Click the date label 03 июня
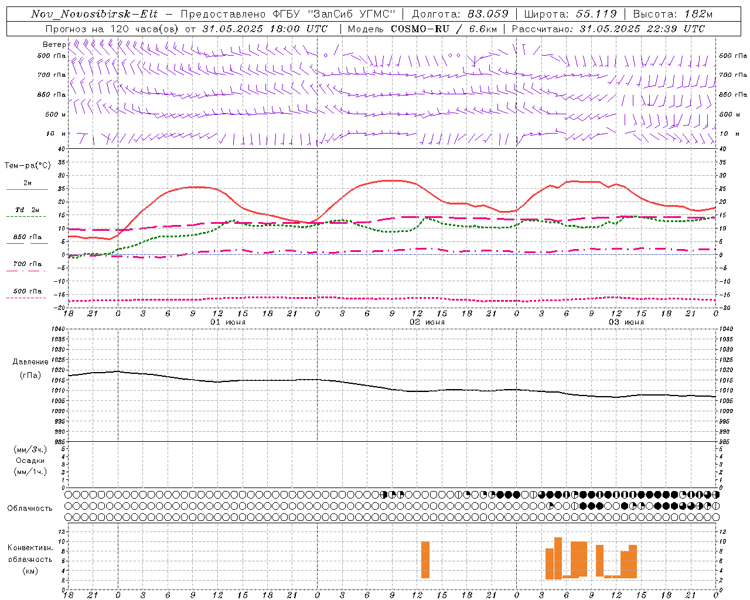Screen dimensions: 750x600 [x=626, y=322]
